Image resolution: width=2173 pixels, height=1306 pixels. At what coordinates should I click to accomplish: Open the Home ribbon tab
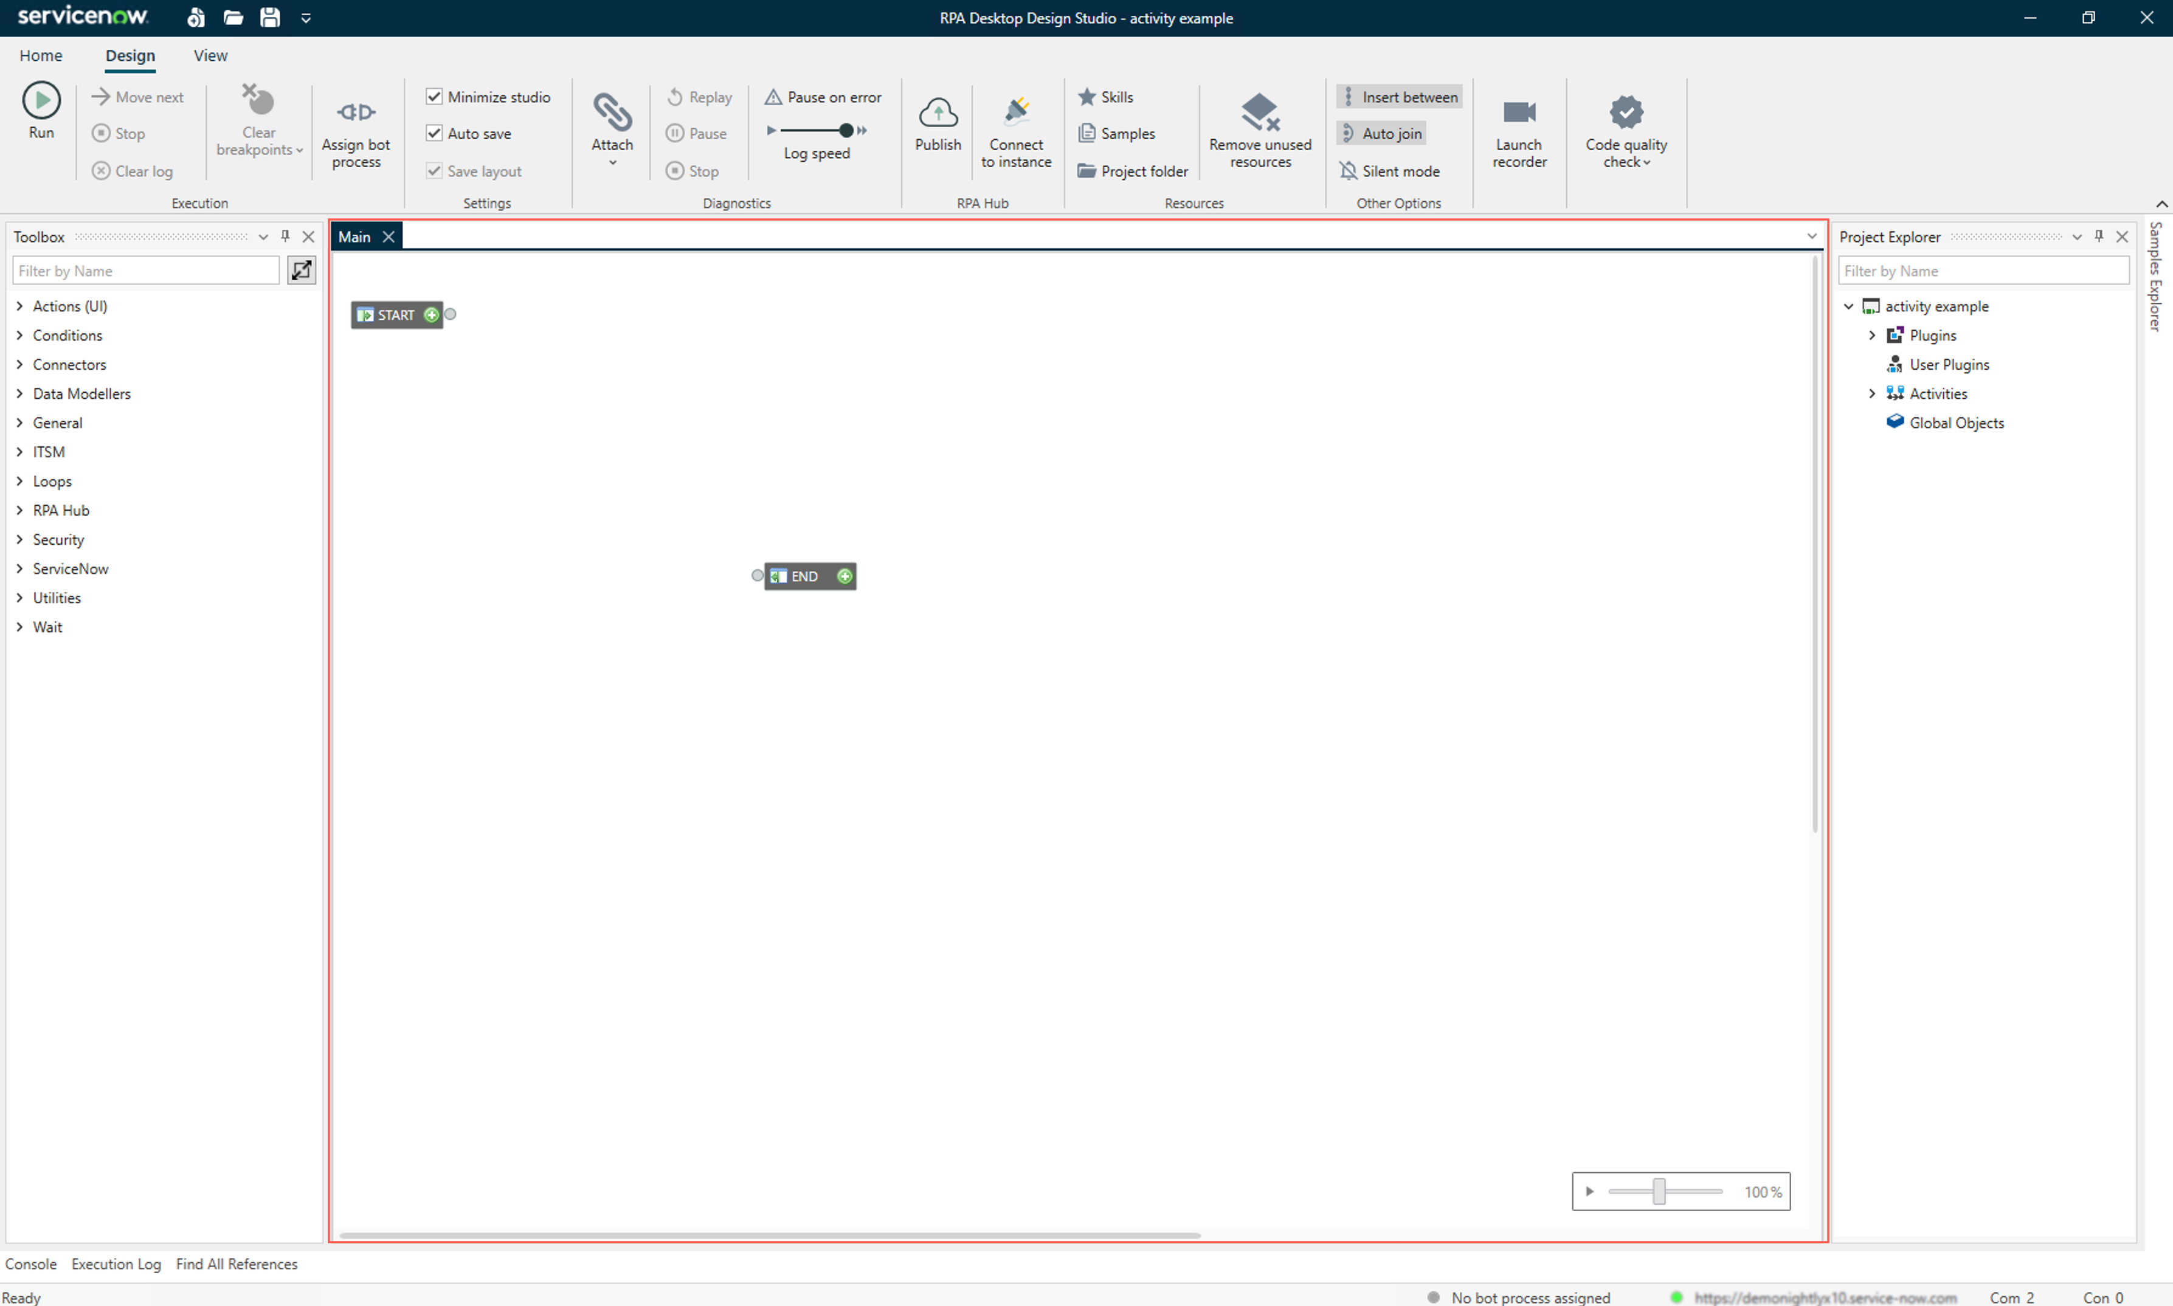[x=41, y=55]
